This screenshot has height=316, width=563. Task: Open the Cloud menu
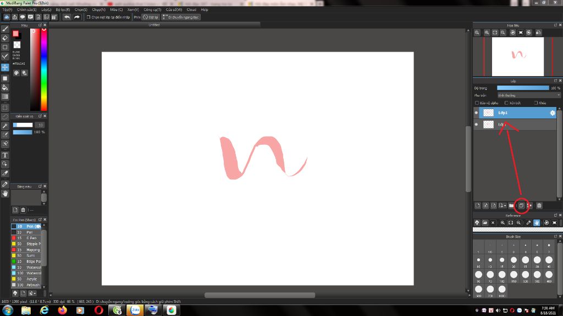click(191, 10)
